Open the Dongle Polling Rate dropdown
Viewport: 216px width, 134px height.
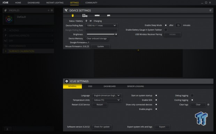(101, 30)
